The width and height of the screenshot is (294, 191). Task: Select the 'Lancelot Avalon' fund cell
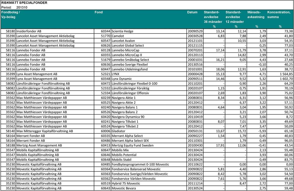[x=149, y=41]
